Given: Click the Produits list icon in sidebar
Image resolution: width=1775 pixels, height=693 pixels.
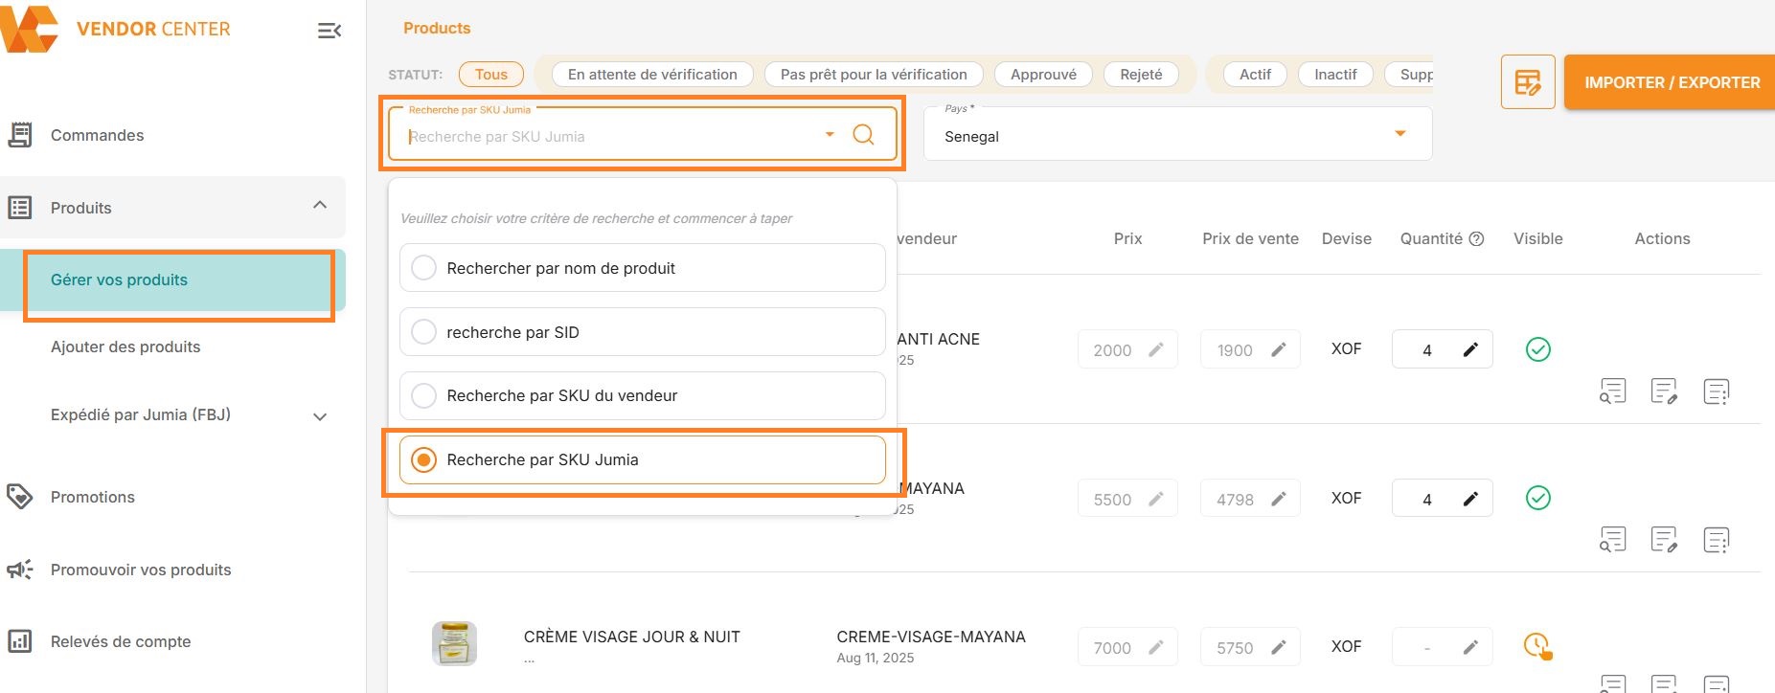Looking at the screenshot, I should 20,208.
